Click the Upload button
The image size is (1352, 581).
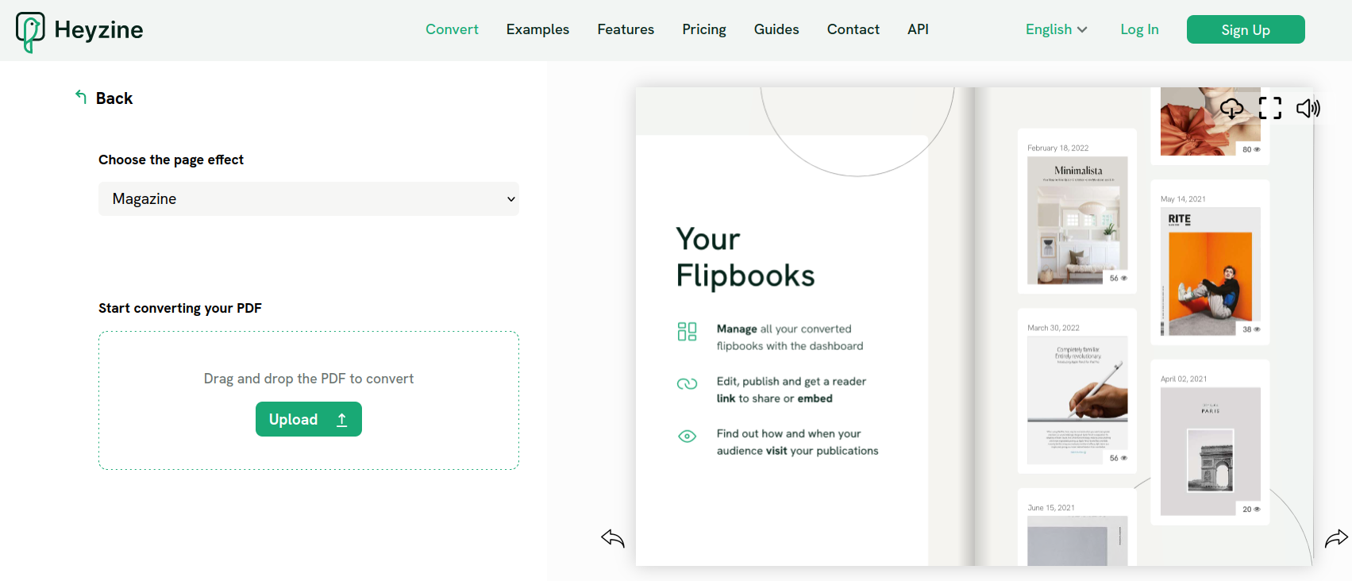pyautogui.click(x=309, y=419)
